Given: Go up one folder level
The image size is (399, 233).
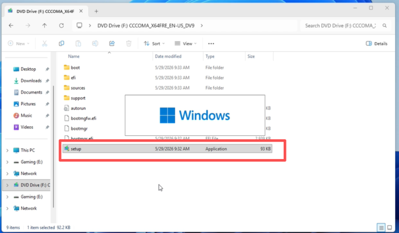Looking at the screenshot, I should (x=45, y=26).
